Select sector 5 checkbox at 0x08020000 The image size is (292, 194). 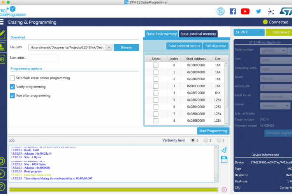156,100
